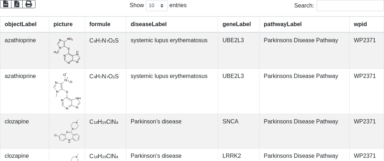Click the first azathioprine name cell
This screenshot has height=161, width=384.
tap(20, 40)
